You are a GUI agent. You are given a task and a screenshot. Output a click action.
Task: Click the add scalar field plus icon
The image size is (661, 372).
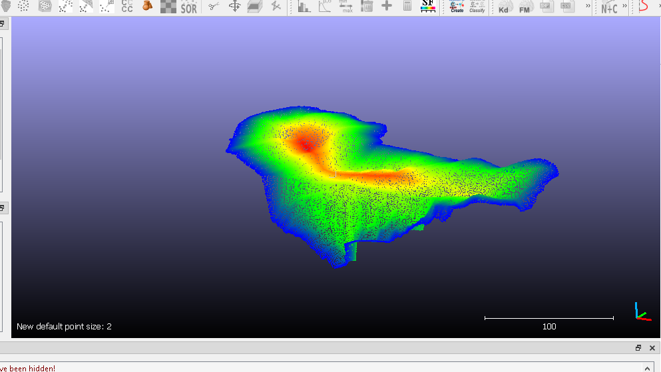point(387,7)
